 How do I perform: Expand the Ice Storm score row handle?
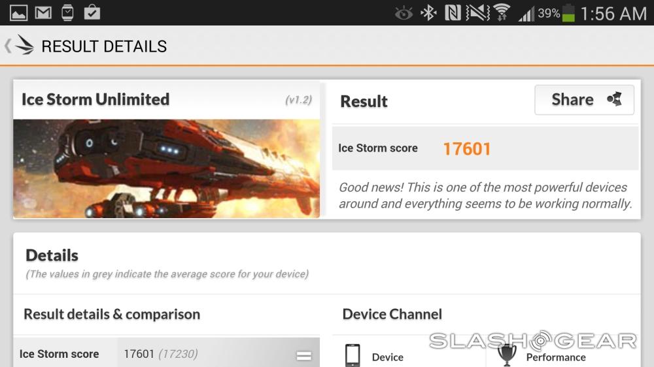pyautogui.click(x=303, y=356)
